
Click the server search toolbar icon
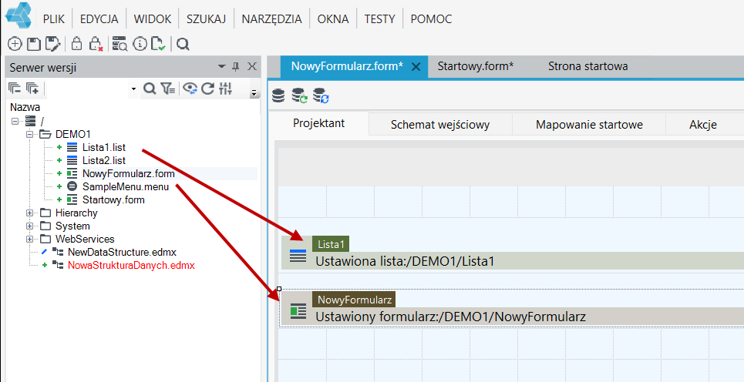[119, 44]
